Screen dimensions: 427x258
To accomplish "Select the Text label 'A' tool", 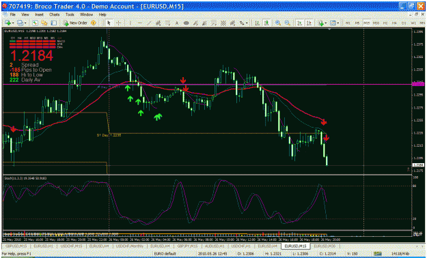I will (x=177, y=23).
